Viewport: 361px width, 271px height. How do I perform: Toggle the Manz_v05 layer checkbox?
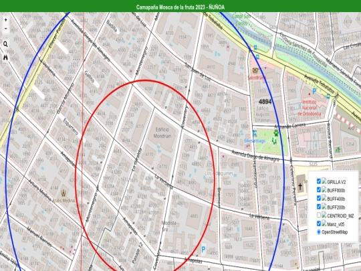pyautogui.click(x=319, y=223)
